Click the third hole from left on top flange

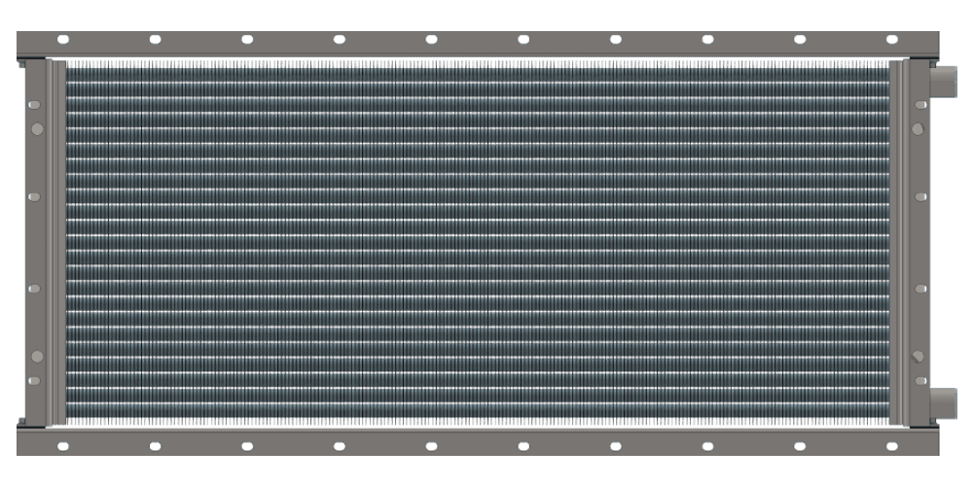[x=247, y=40]
